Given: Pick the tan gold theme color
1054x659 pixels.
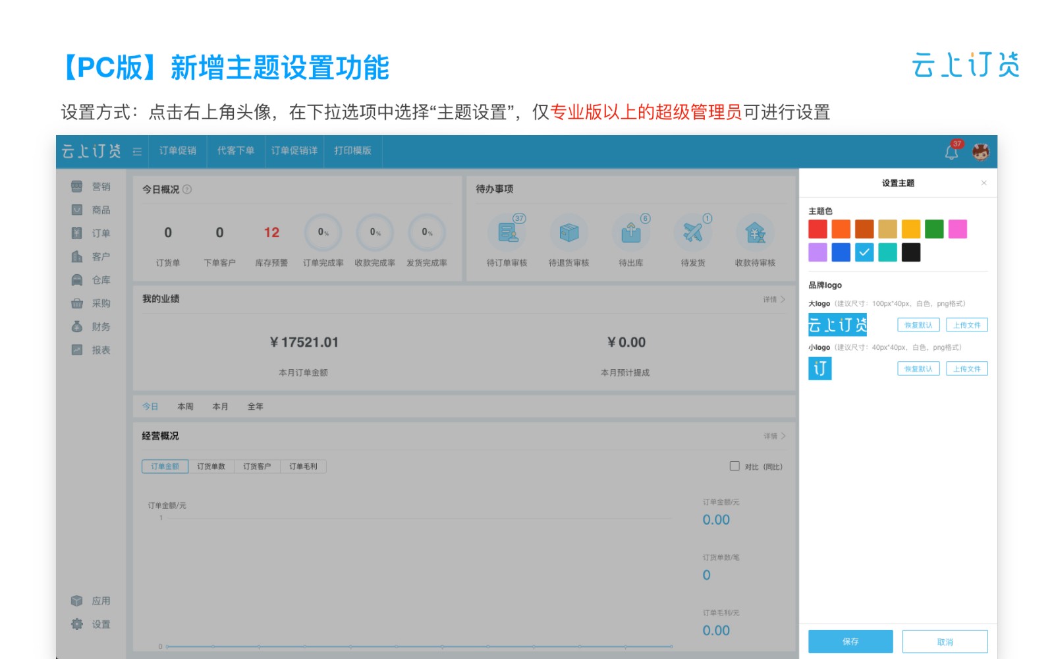Looking at the screenshot, I should tap(888, 229).
